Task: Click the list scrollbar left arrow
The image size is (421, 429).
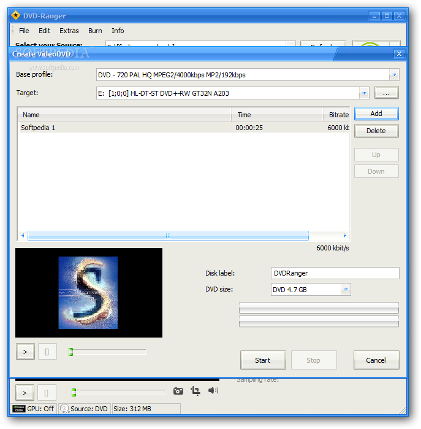Action: (23, 236)
